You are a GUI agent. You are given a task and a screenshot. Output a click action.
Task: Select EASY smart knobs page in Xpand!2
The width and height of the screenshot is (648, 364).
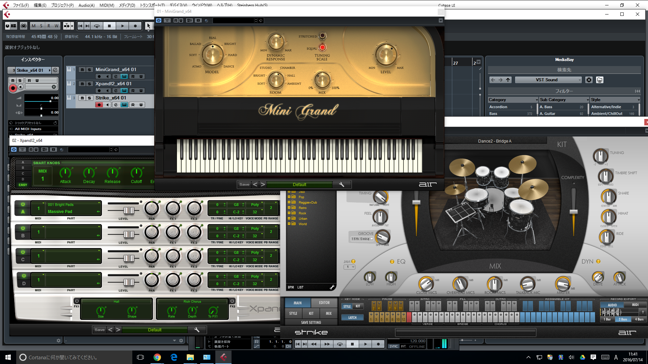pos(23,185)
